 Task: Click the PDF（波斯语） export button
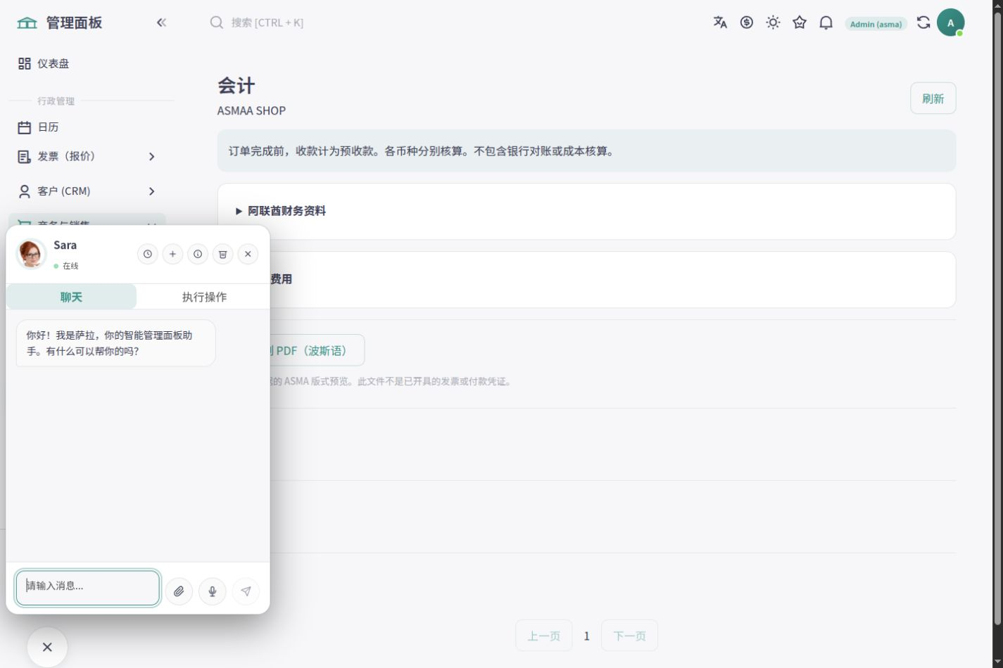click(310, 350)
